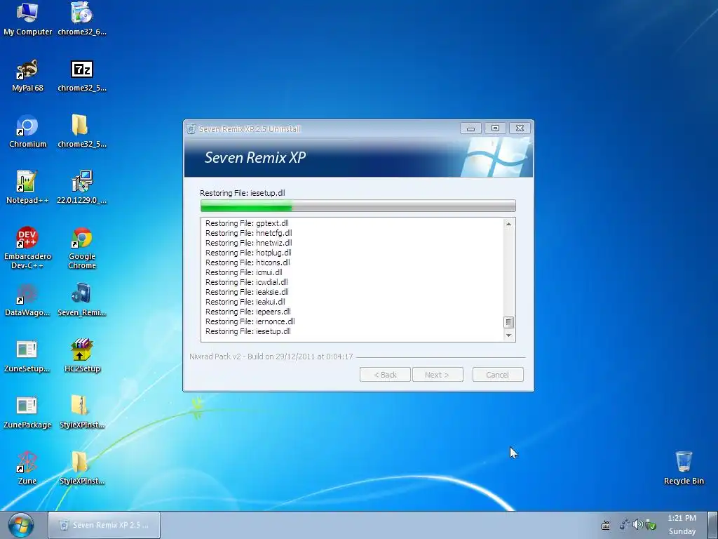Screen dimensions: 718x539
Task: Select log line 'Restoring File: hnetcfg.dll'
Action: click(x=249, y=233)
